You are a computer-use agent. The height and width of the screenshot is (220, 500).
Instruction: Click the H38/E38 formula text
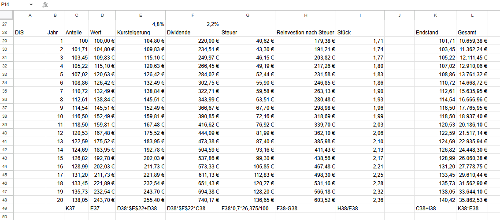(347, 208)
